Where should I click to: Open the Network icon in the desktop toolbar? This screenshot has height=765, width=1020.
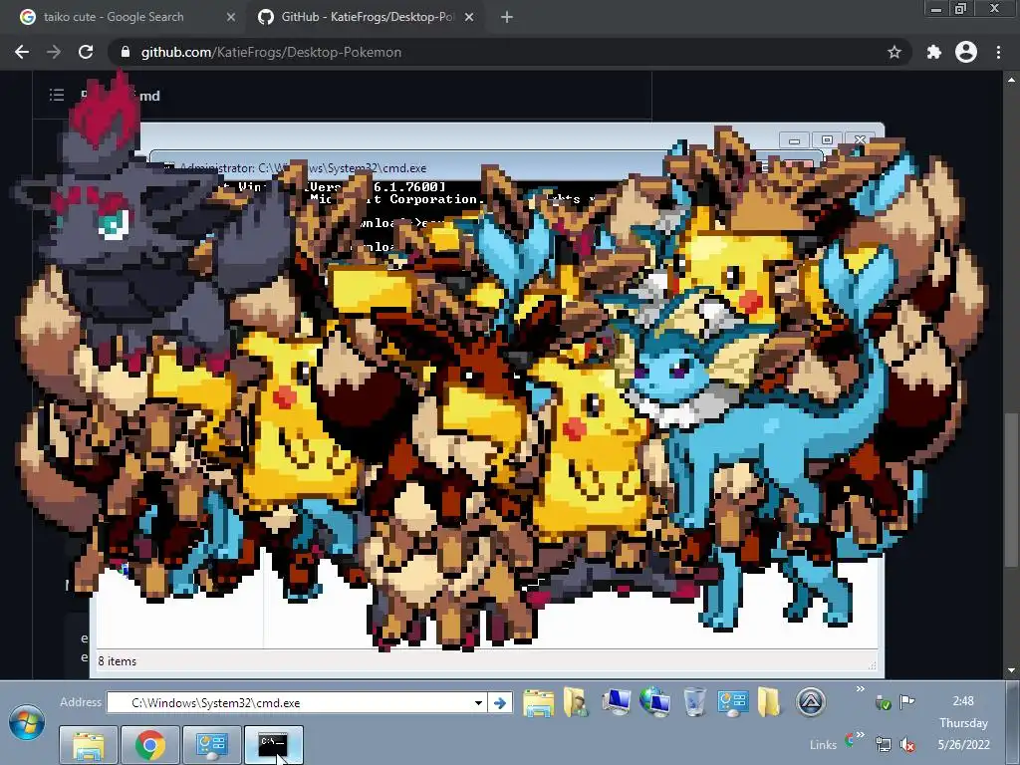(654, 702)
